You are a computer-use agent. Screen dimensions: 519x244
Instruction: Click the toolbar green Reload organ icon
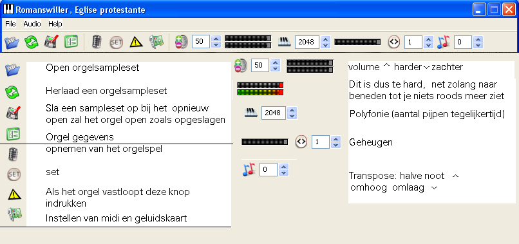(x=31, y=42)
